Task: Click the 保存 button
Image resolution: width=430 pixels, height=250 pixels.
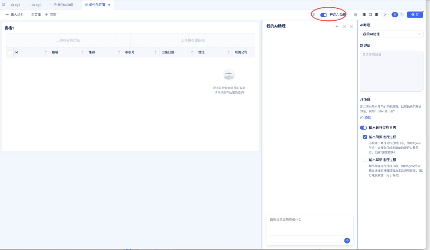Action: pyautogui.click(x=415, y=14)
